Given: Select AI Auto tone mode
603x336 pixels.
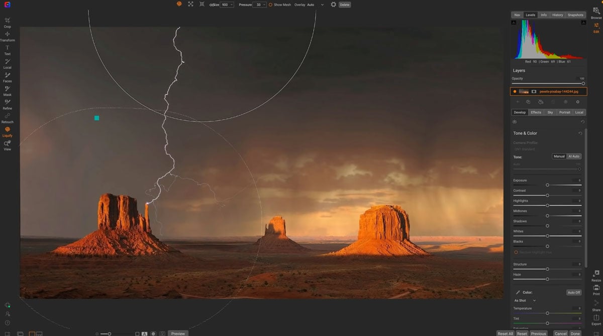Looking at the screenshot, I should [574, 156].
